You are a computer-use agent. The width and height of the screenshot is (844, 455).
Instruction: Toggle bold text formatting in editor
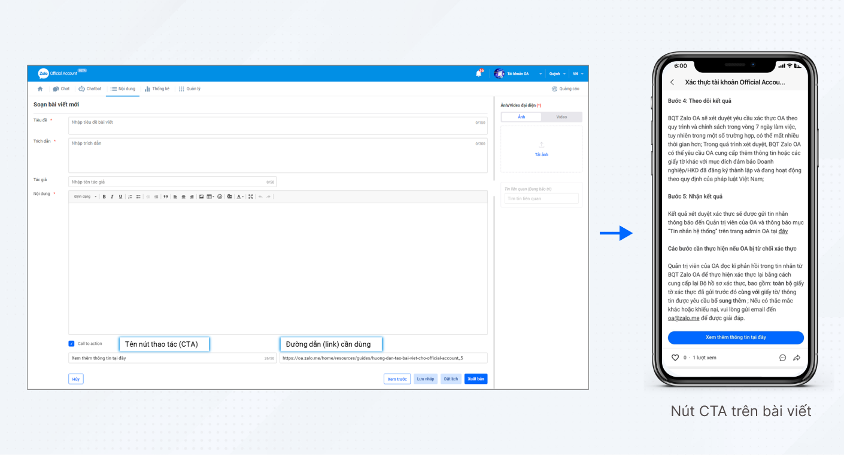click(104, 197)
